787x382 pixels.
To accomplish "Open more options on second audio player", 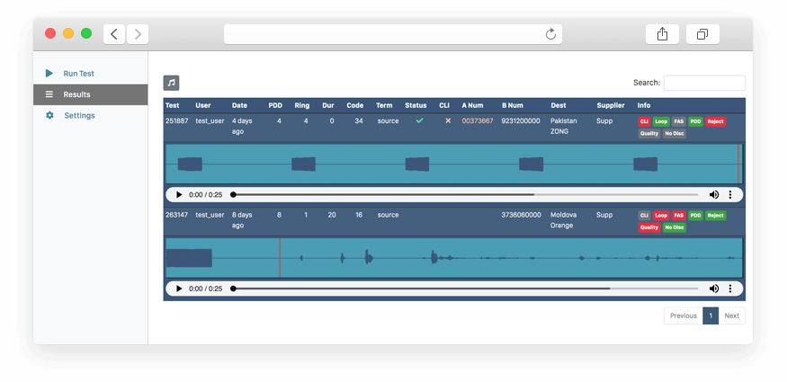I will tap(730, 289).
